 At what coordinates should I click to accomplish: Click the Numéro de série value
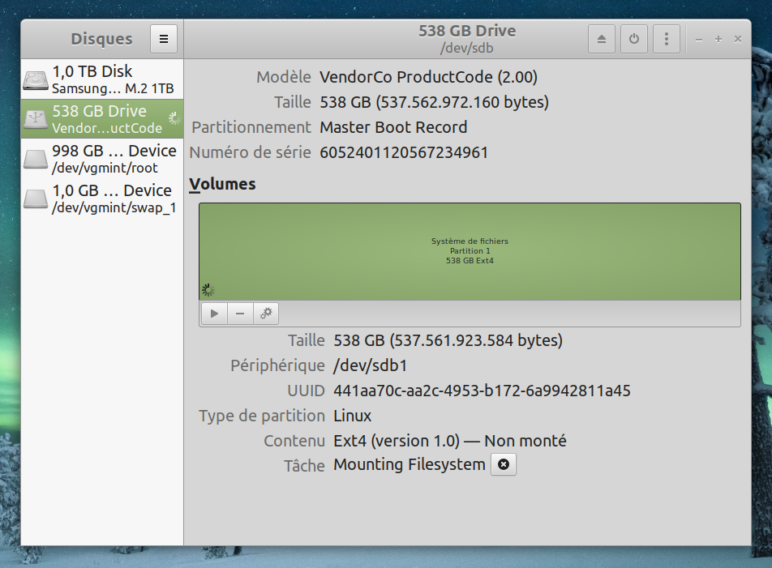404,152
